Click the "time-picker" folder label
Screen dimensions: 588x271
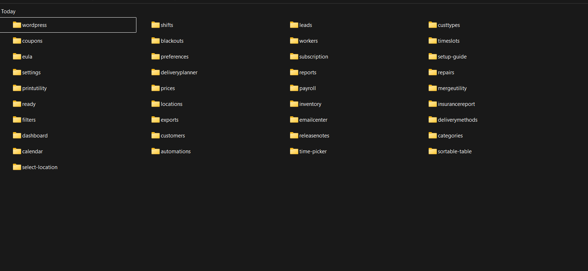click(x=313, y=151)
